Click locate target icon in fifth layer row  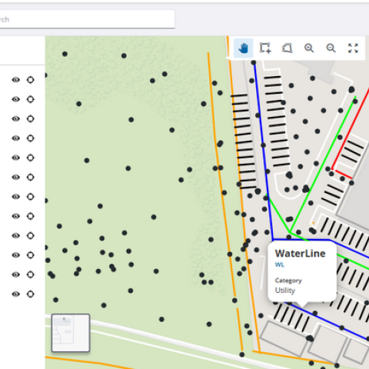tap(31, 158)
